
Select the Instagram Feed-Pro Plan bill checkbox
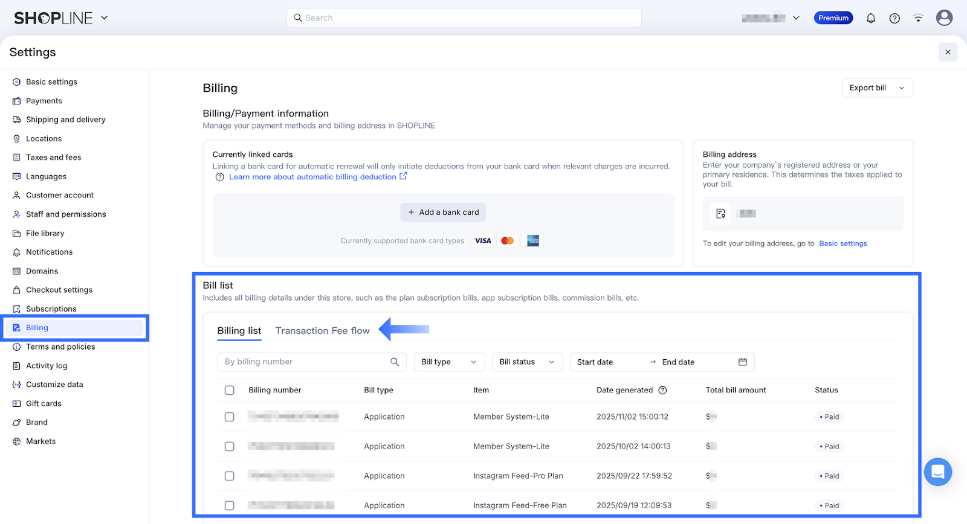230,476
